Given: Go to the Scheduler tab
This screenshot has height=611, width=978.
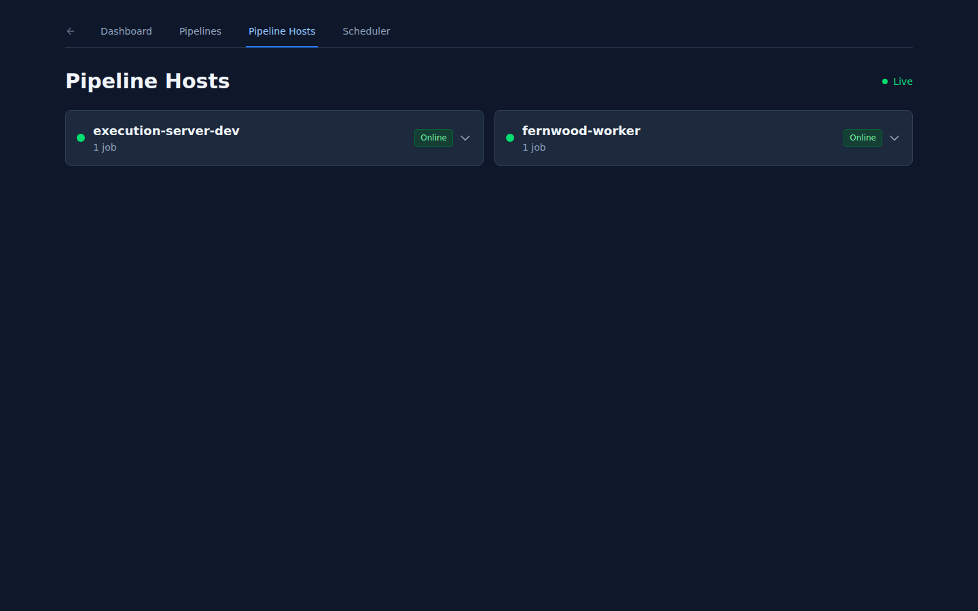Looking at the screenshot, I should click(366, 31).
